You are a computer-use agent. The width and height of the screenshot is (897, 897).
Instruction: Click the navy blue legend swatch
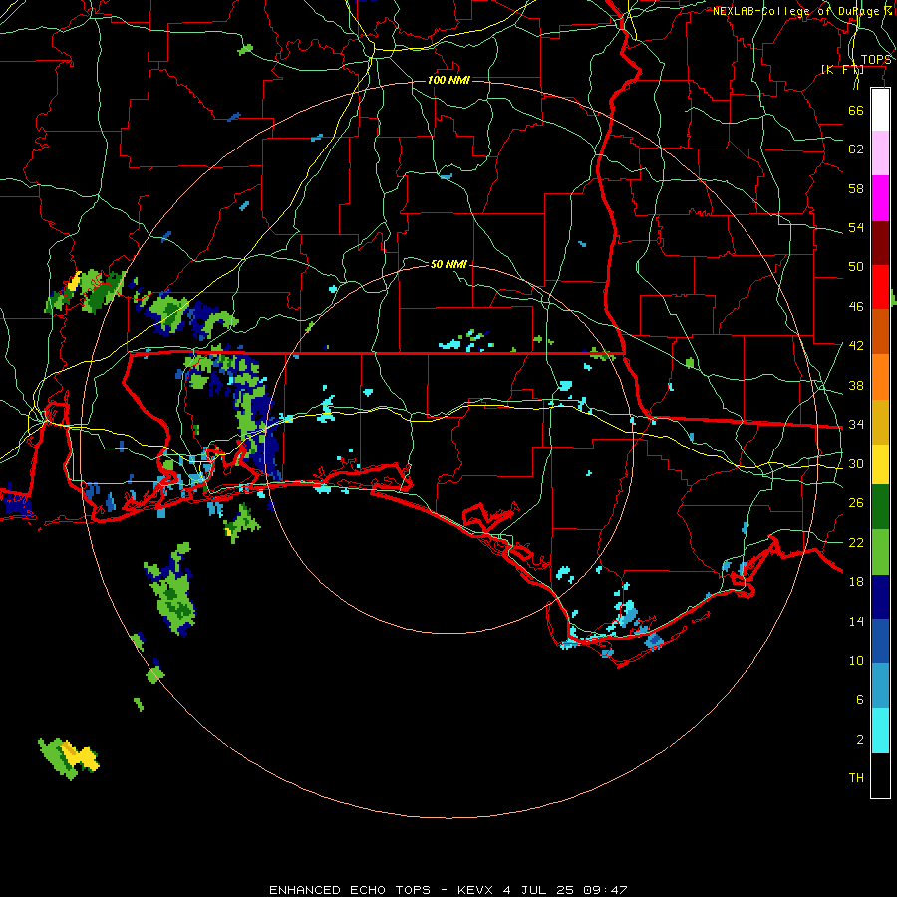(x=880, y=597)
